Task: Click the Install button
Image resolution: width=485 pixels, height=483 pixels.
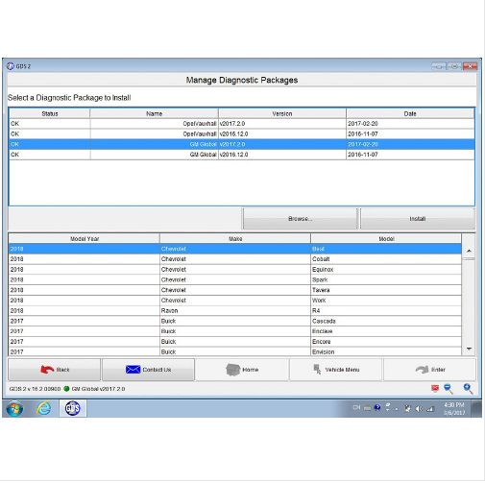Action: pyautogui.click(x=418, y=219)
